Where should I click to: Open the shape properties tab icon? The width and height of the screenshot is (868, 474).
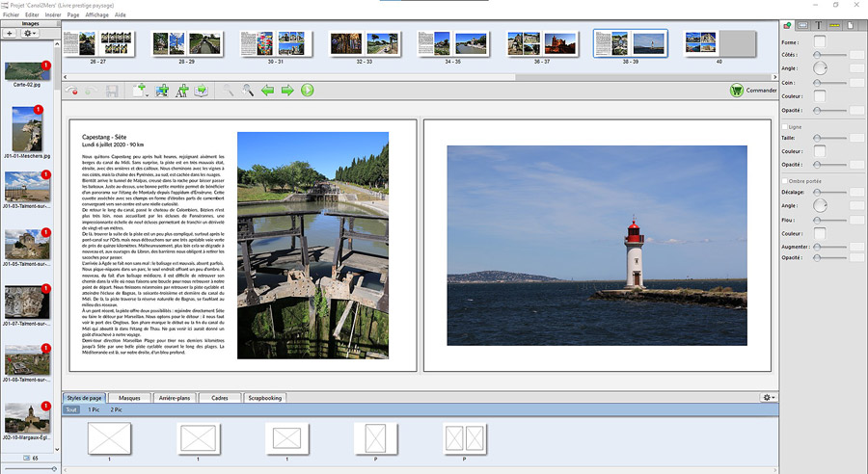click(787, 25)
